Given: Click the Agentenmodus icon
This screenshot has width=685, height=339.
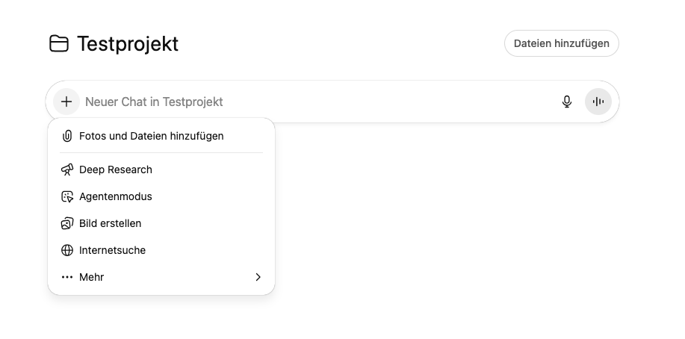Looking at the screenshot, I should point(67,196).
